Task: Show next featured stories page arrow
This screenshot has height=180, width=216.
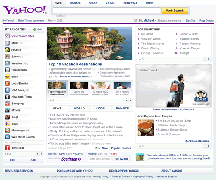Action: pos(130,101)
